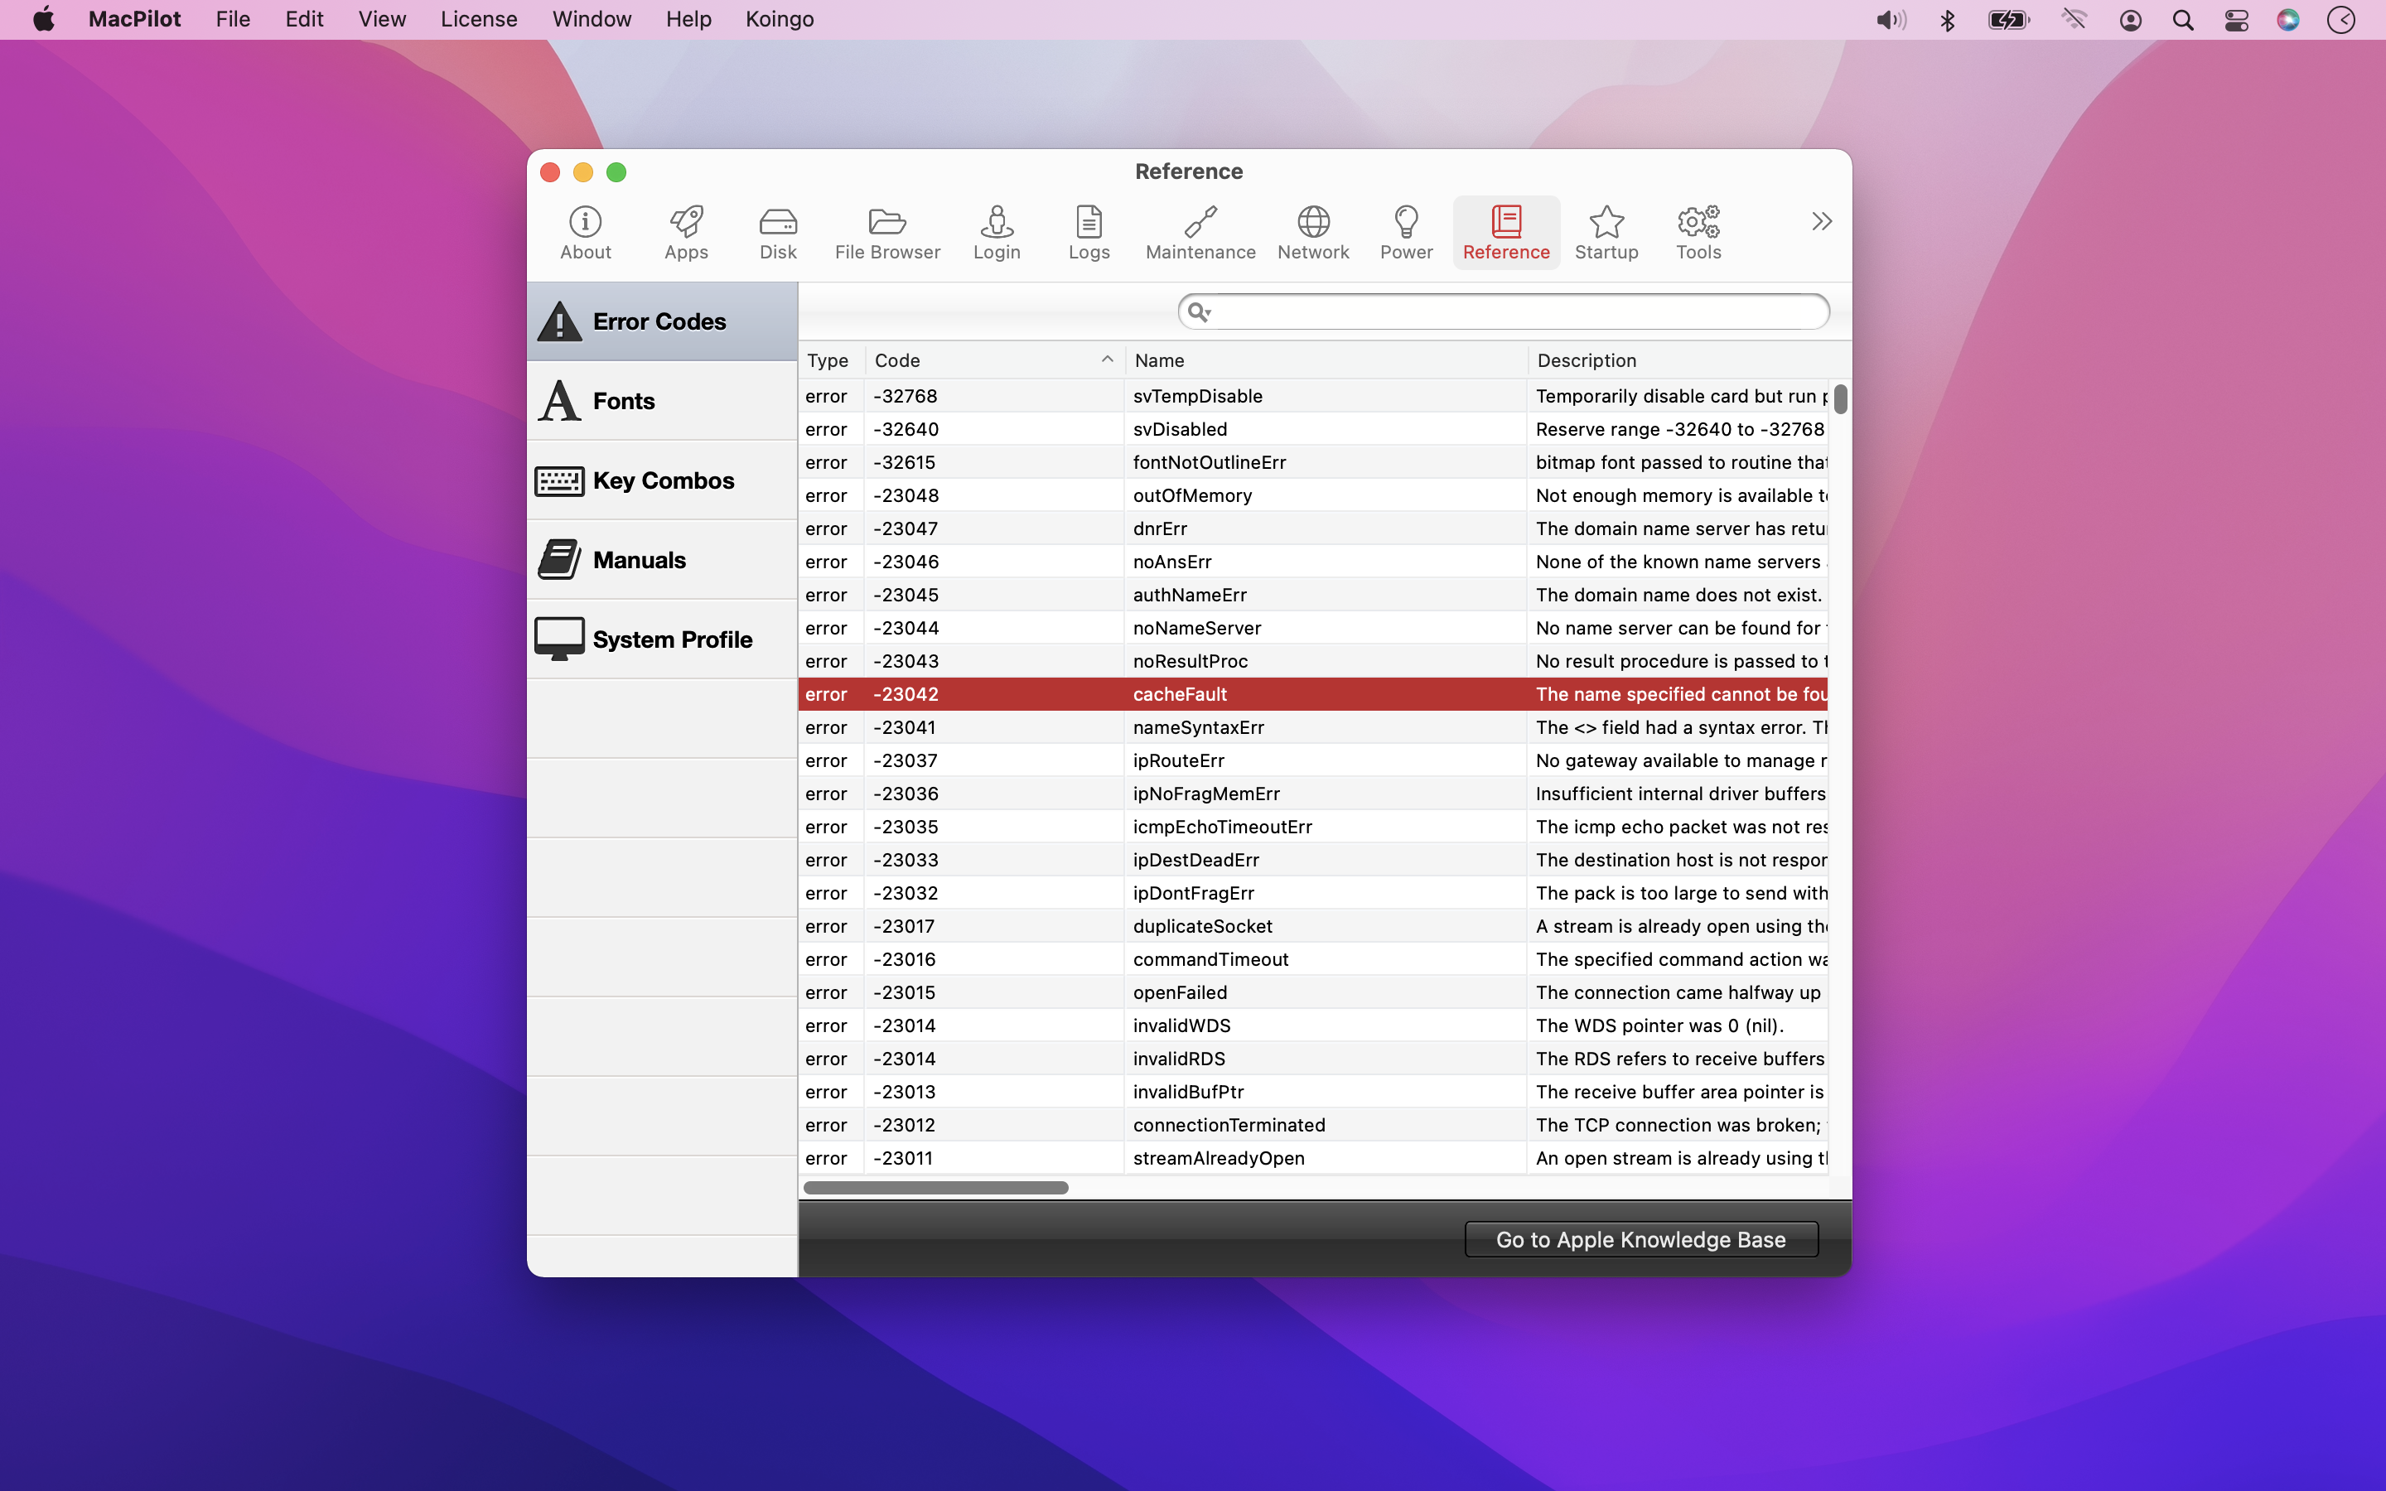Open search options magnifier dropdown
The image size is (2386, 1491).
pyautogui.click(x=1198, y=312)
